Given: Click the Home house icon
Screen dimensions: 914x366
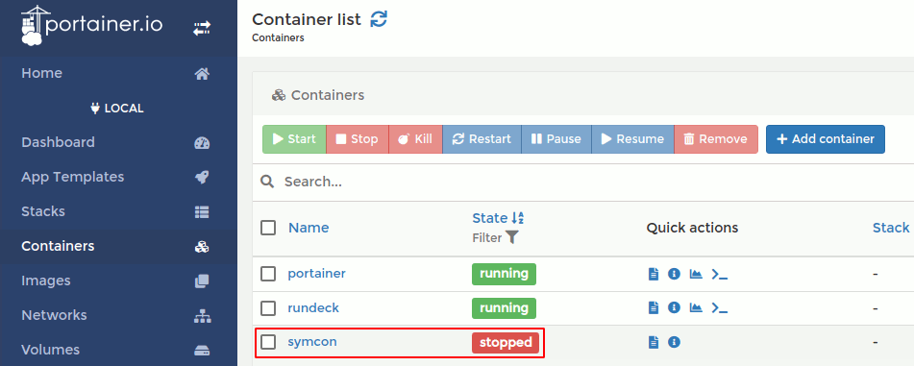Looking at the screenshot, I should [202, 73].
